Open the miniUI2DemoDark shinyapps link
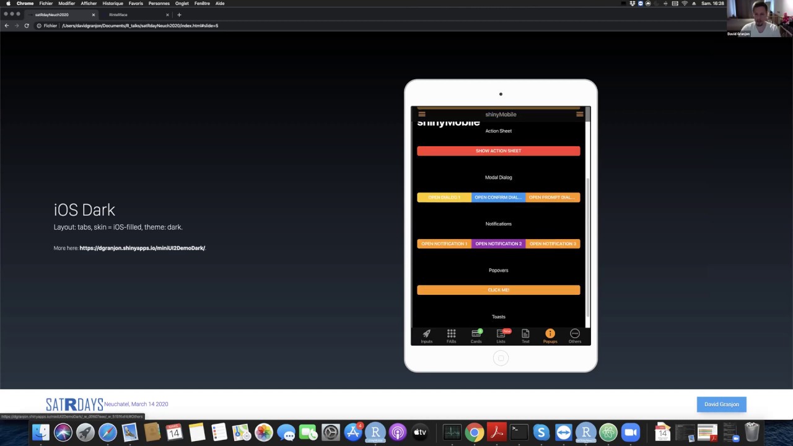Image resolution: width=793 pixels, height=446 pixels. click(142, 248)
